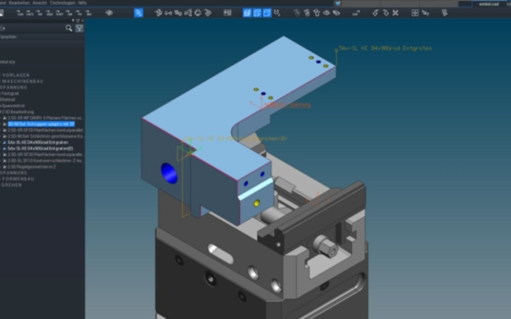Screen dimensions: 511x319
Task: Click the magnet snap toolbar icon
Action: (277, 13)
